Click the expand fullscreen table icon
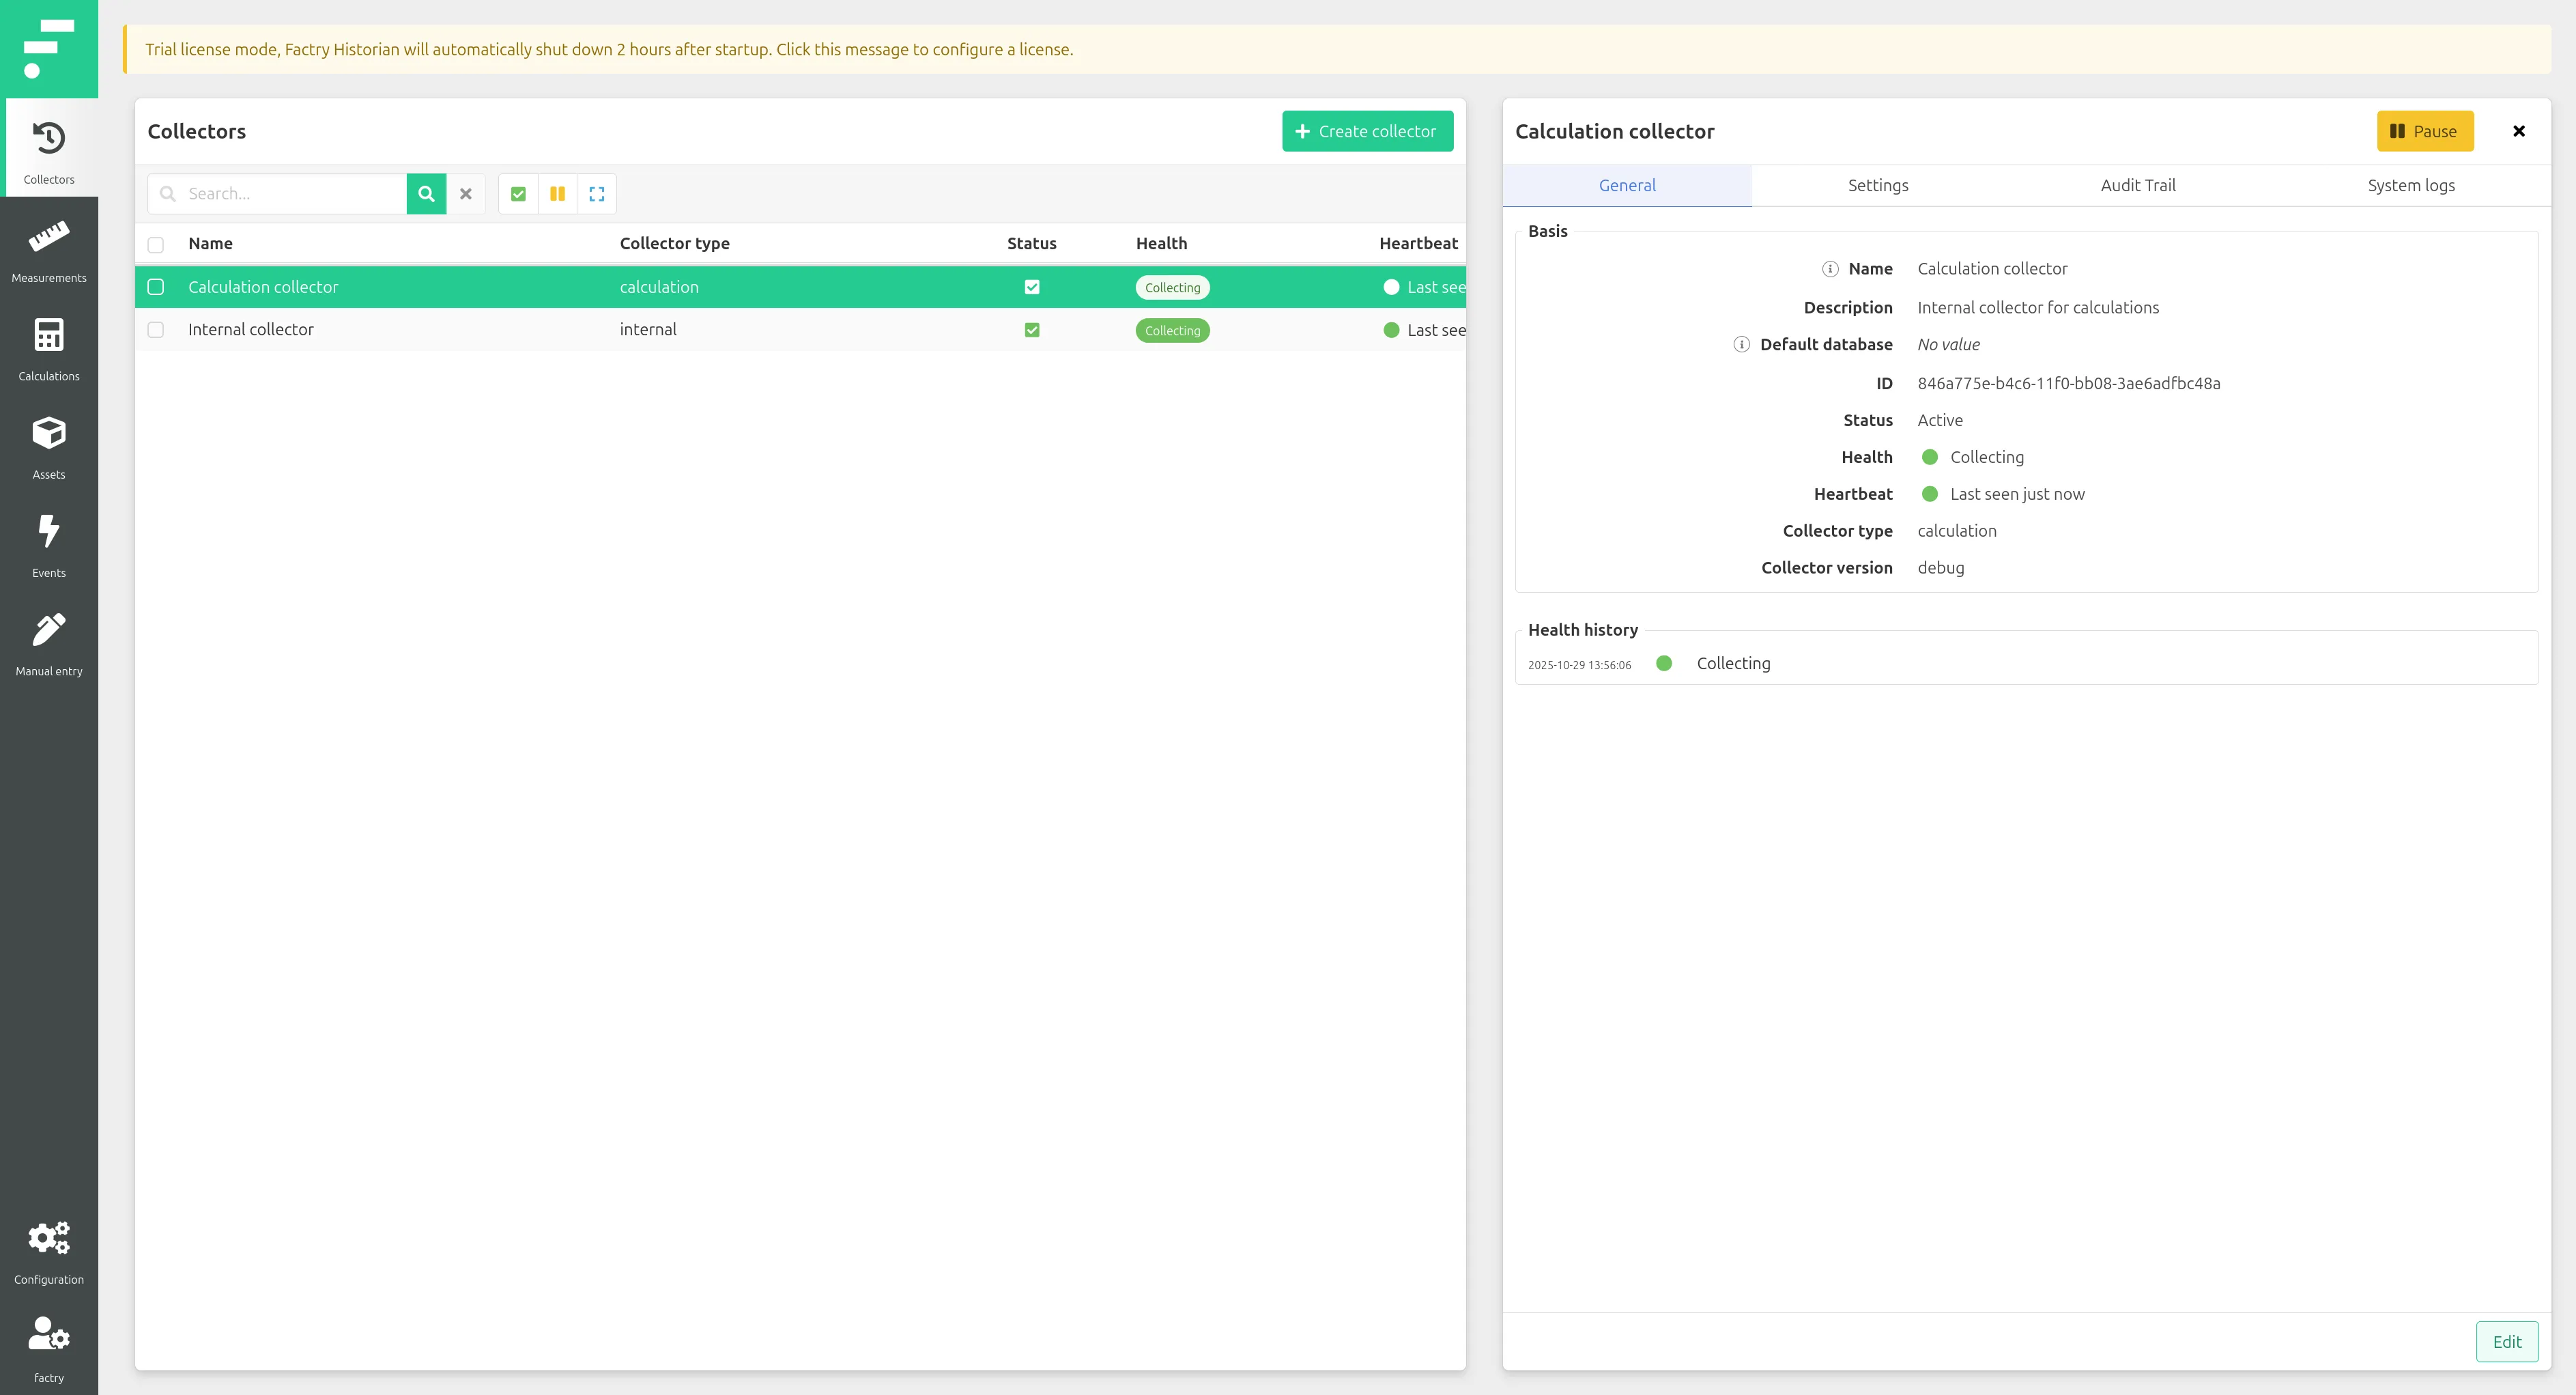 [597, 194]
